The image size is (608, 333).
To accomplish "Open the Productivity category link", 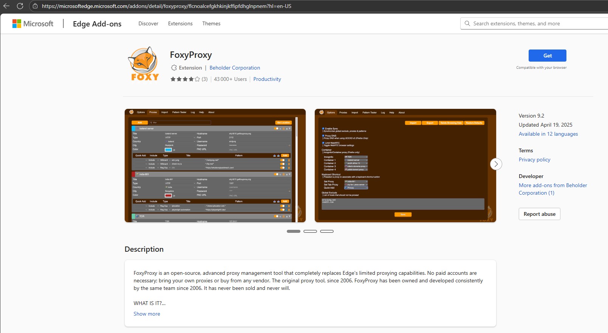I will click(267, 79).
